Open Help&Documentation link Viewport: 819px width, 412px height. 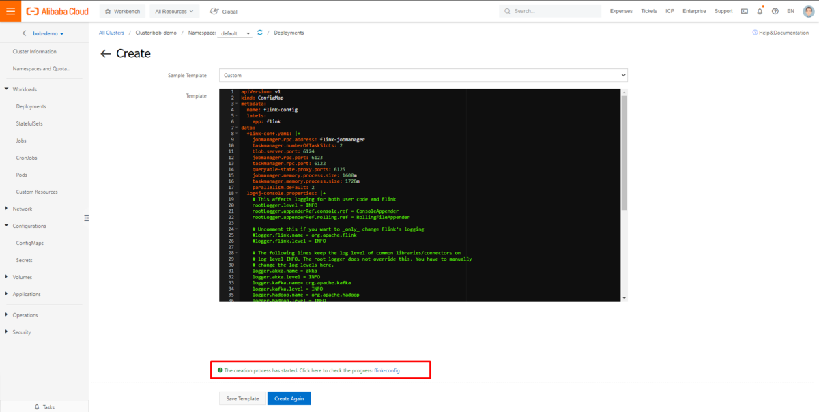point(780,33)
